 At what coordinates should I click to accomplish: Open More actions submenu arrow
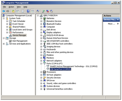pos(118,24)
